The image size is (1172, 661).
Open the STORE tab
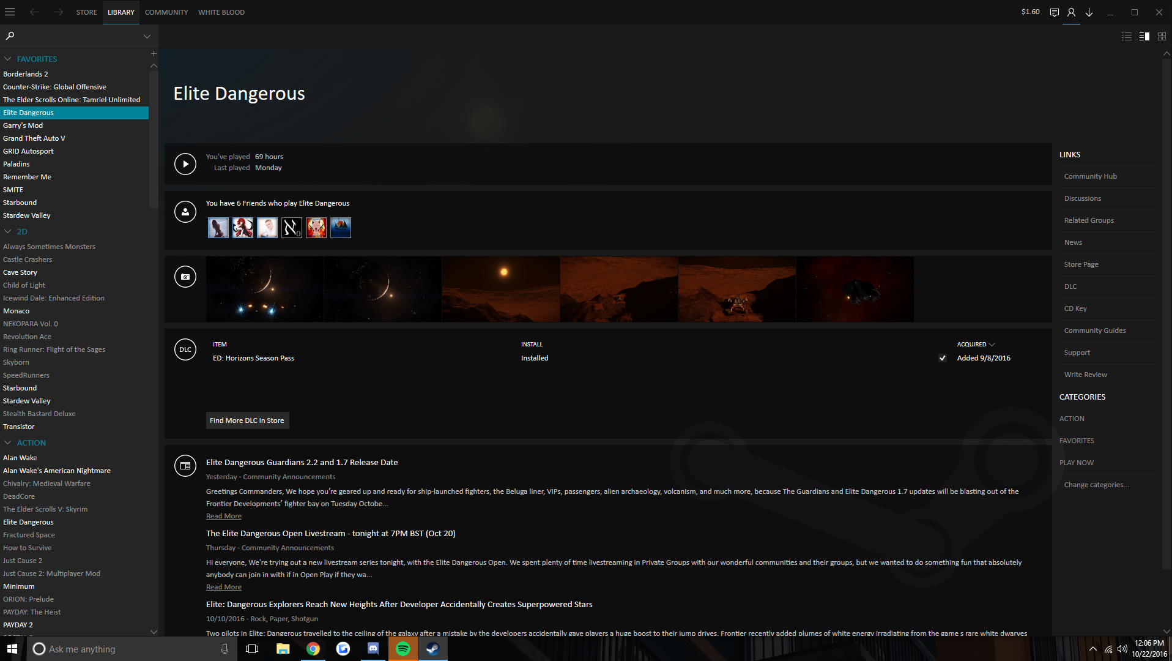(x=87, y=12)
